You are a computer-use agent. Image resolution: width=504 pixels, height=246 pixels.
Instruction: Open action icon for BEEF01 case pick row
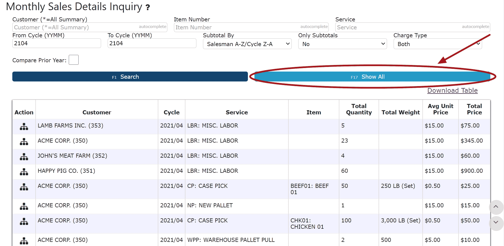pyautogui.click(x=24, y=187)
